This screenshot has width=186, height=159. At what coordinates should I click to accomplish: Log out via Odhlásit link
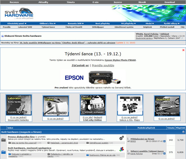coord(165,34)
